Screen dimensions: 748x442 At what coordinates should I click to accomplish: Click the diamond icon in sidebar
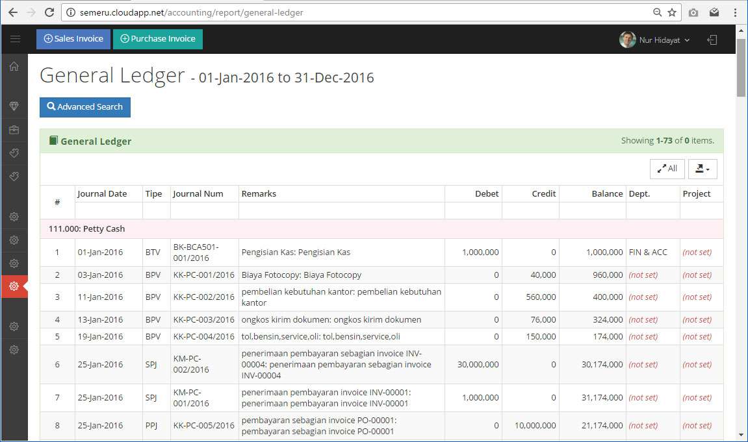[14, 106]
